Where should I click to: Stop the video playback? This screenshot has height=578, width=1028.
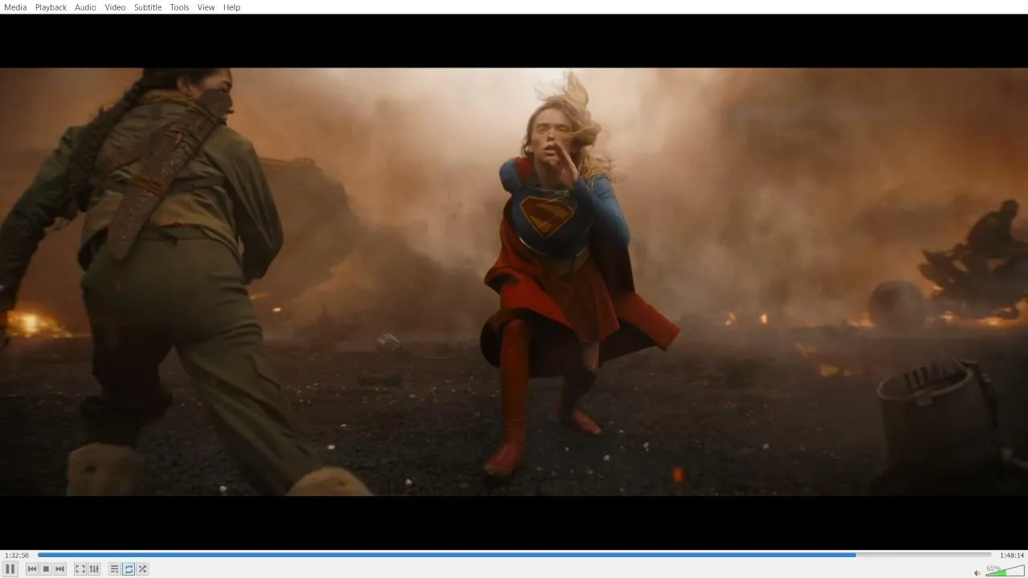46,569
